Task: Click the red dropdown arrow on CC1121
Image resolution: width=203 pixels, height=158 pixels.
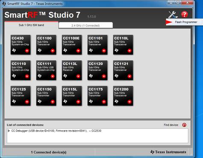Action: tap(129, 76)
